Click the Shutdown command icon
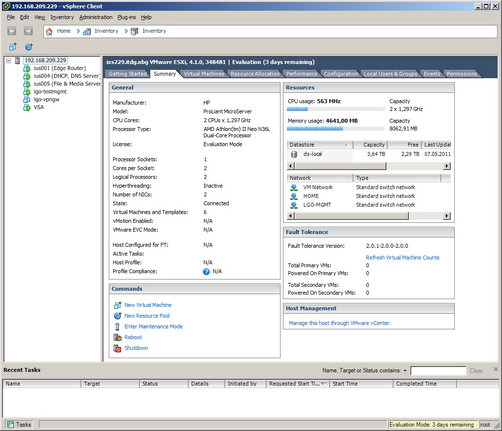 pyautogui.click(x=118, y=348)
